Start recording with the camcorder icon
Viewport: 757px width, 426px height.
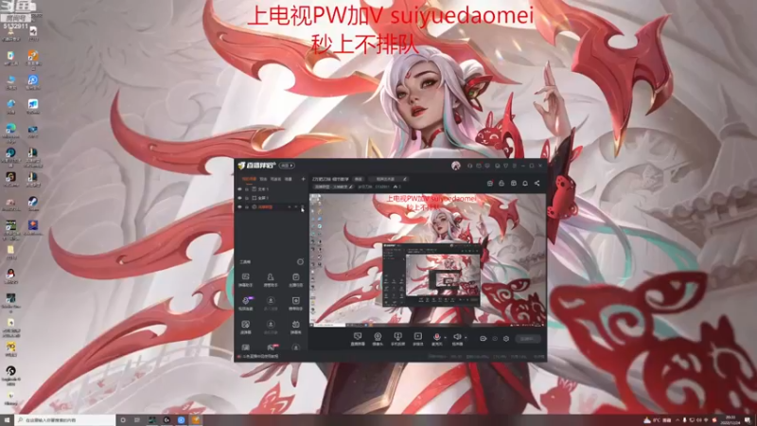(x=483, y=339)
